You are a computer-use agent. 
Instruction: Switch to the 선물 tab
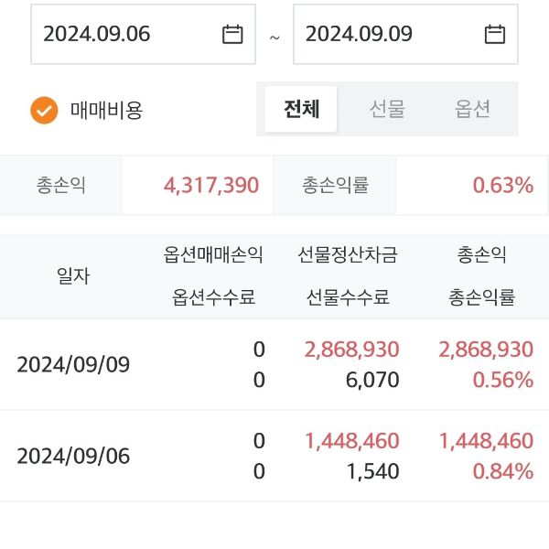pyautogui.click(x=387, y=110)
